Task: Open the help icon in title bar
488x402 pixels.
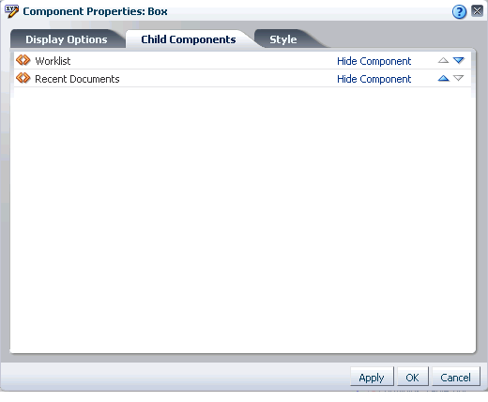Action: pyautogui.click(x=459, y=12)
